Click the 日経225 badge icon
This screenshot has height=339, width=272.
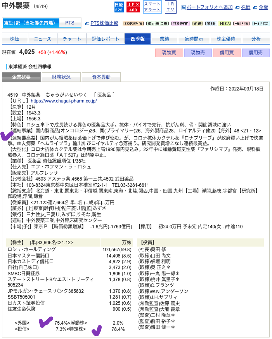click(x=119, y=7)
